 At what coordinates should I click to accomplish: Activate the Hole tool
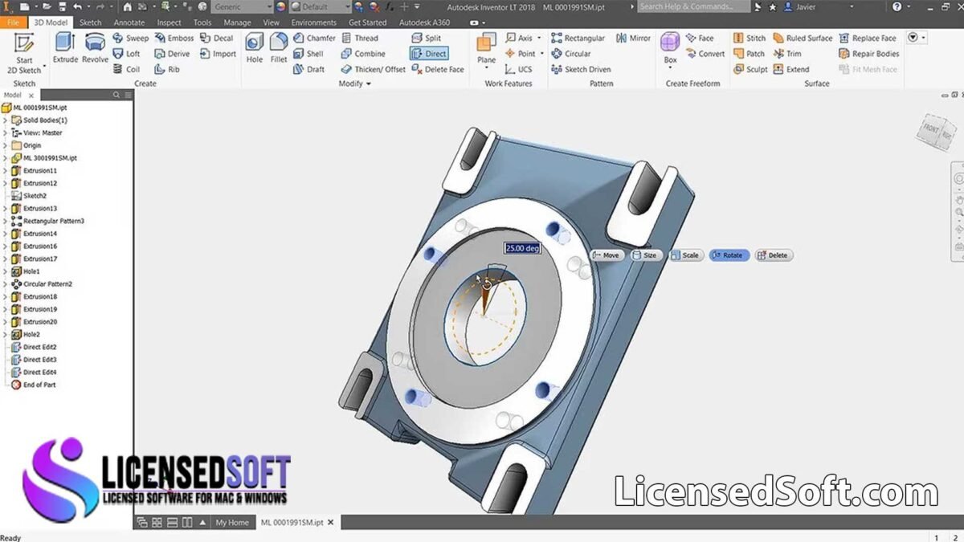click(x=255, y=48)
